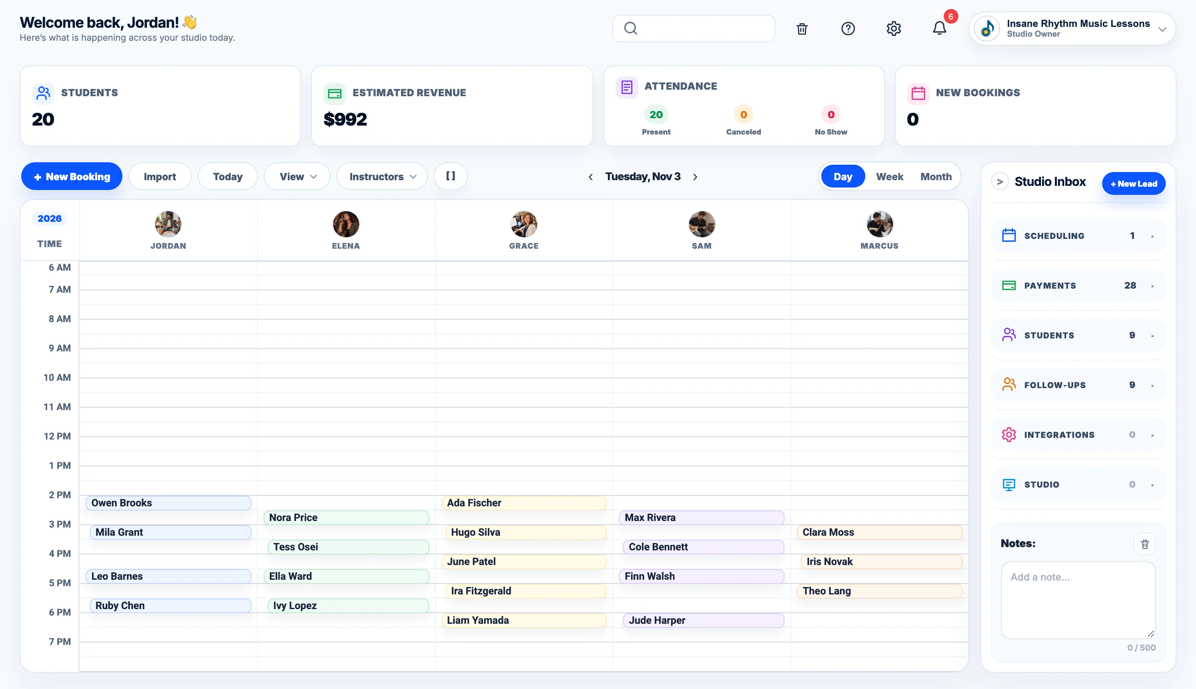Screen dimensions: 1196x689
Task: Open the Instructors dropdown
Action: [382, 177]
